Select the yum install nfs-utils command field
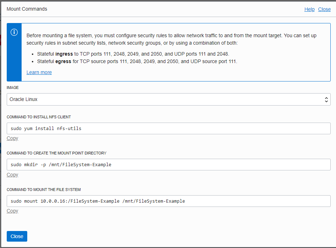336x248 pixels. coord(168,128)
